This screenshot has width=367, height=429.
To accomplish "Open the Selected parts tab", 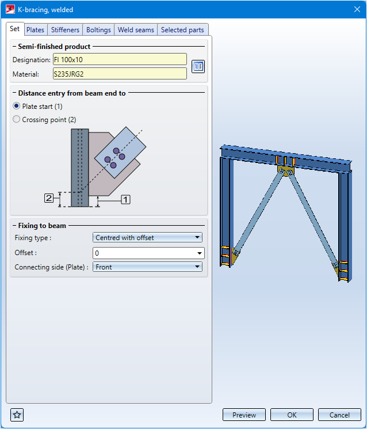I will tap(182, 29).
